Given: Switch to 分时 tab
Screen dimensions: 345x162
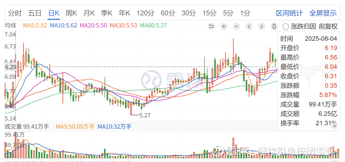Looking at the screenshot, I should (x=15, y=13).
